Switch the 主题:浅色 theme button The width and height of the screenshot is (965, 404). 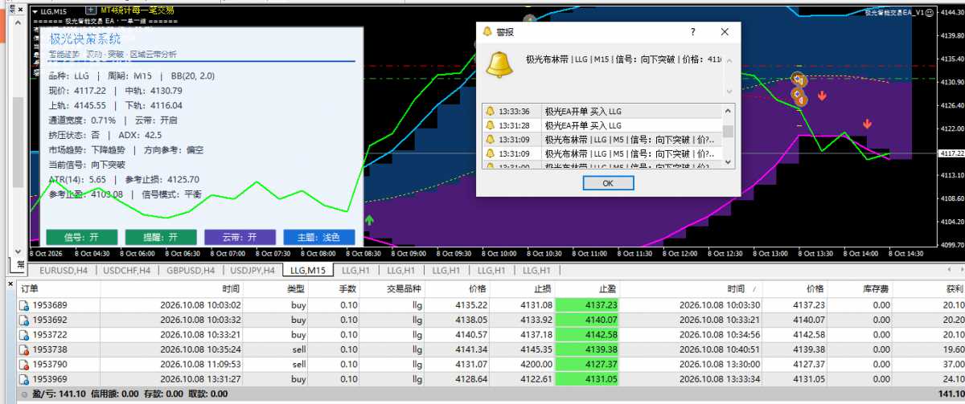(319, 237)
